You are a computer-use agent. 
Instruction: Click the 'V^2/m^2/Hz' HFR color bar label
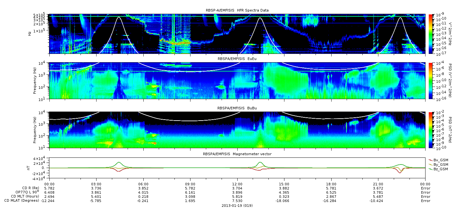(x=451, y=34)
